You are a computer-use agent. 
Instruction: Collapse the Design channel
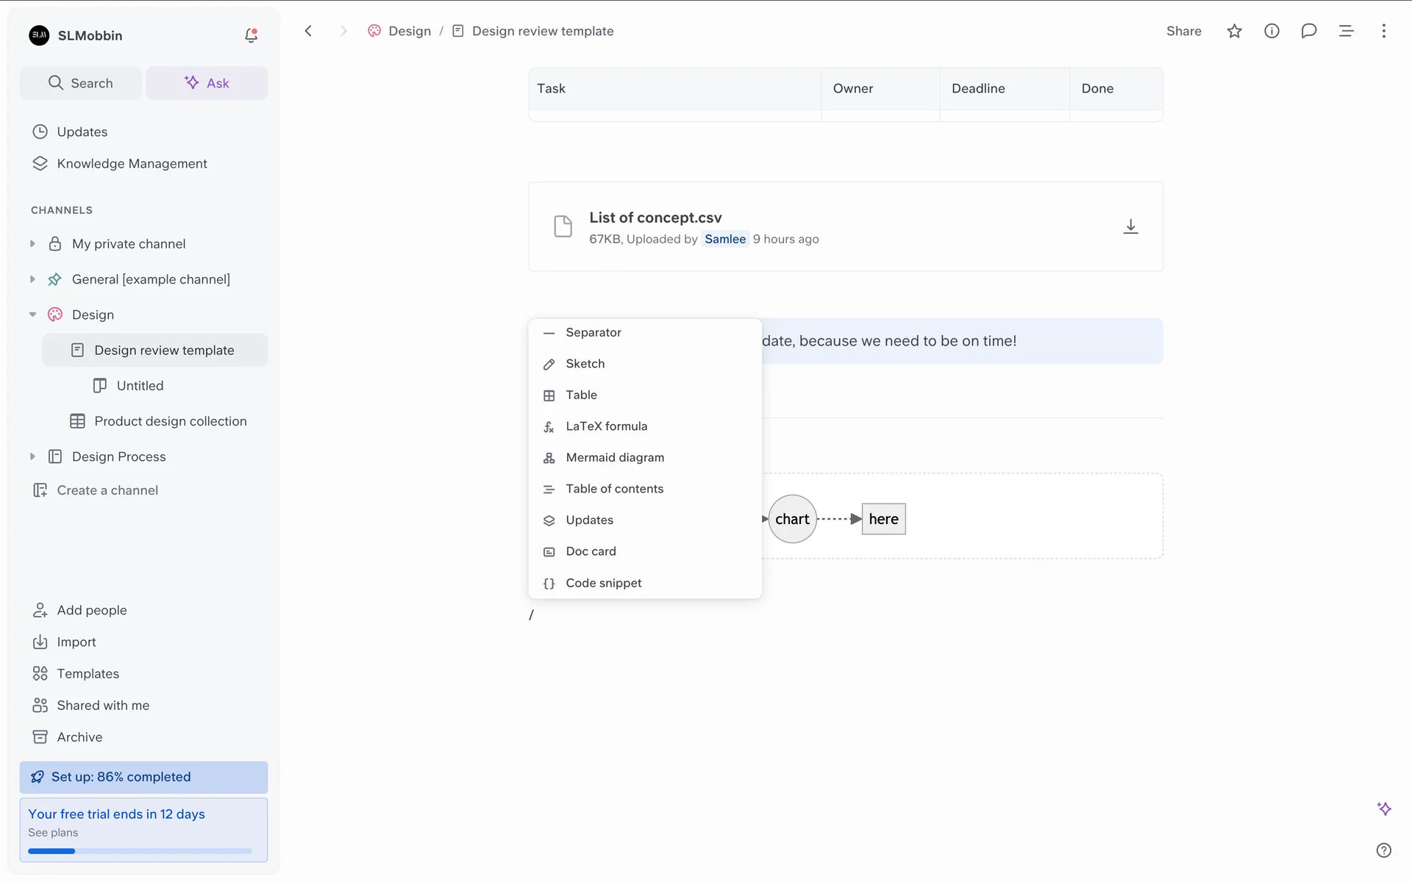pyautogui.click(x=32, y=315)
